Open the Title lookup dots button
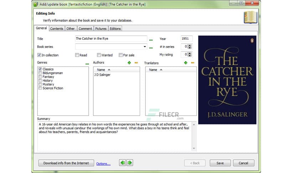 pyautogui.click(x=151, y=40)
